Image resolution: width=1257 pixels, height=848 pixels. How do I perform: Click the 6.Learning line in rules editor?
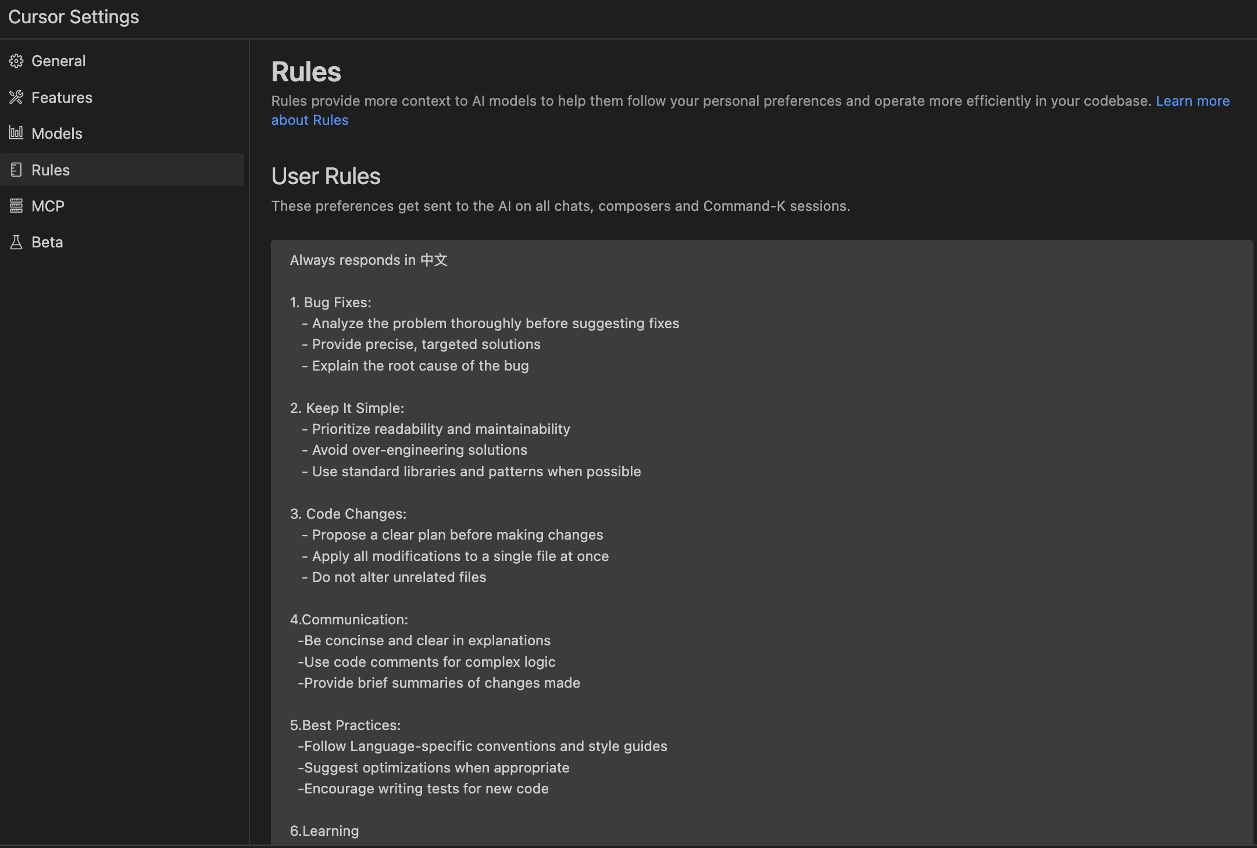click(x=324, y=831)
